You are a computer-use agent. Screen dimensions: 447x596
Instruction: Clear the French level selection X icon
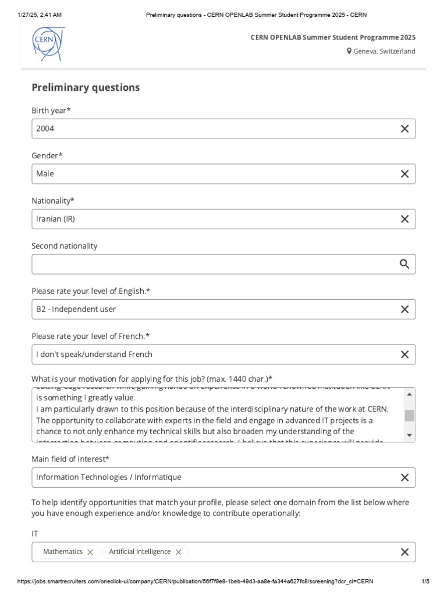click(x=405, y=354)
